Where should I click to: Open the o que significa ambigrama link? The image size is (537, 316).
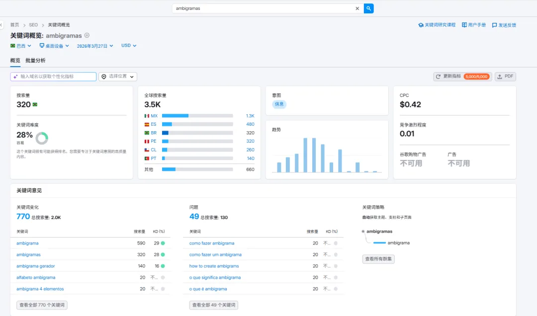[215, 277]
